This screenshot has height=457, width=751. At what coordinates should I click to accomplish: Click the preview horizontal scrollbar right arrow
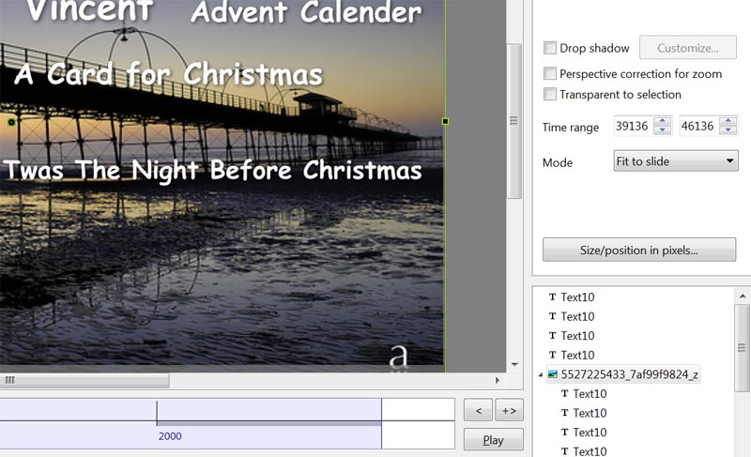click(x=498, y=381)
